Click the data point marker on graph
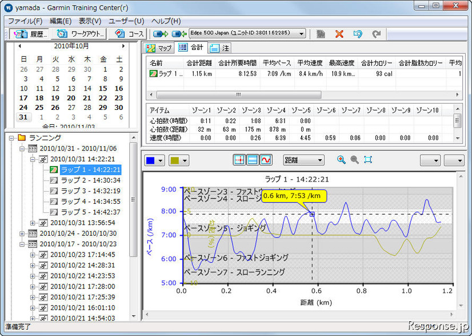The image size is (472, 336). tap(312, 214)
